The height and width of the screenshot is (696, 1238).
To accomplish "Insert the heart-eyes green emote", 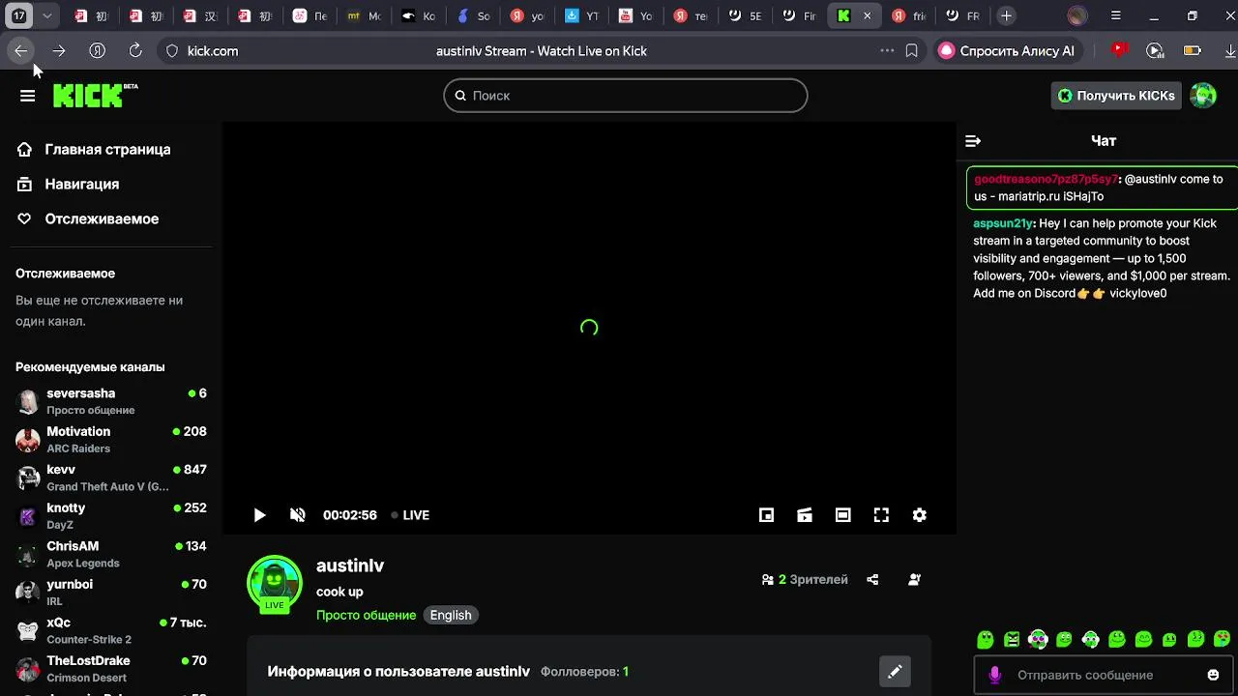I will point(1222,639).
